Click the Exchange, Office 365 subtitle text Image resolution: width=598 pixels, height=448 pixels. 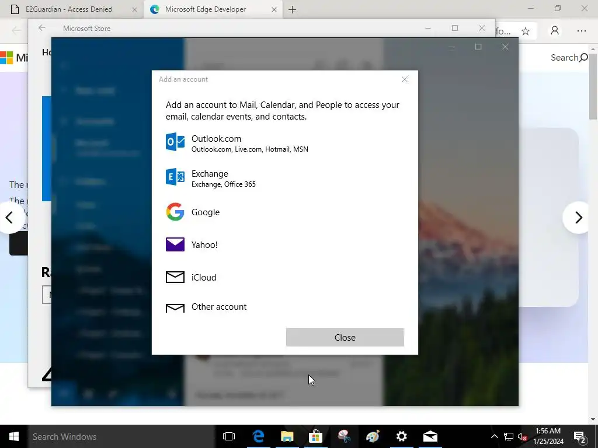pyautogui.click(x=224, y=184)
